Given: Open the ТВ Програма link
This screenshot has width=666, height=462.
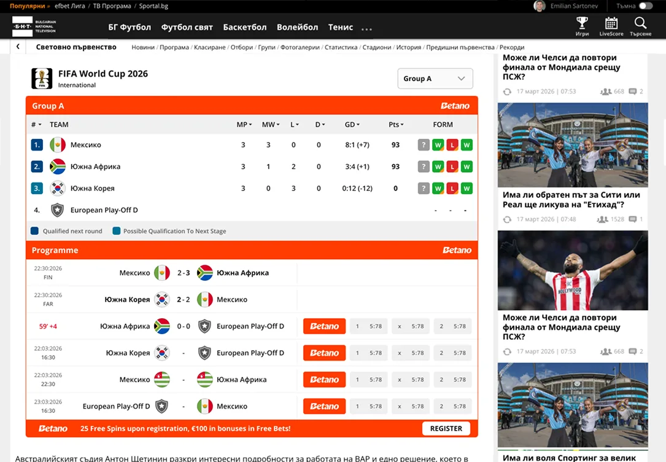Looking at the screenshot, I should coord(112,6).
